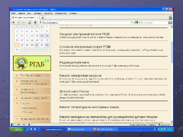Screen dimensions: 183x137
Task: Click the РГДБ ТВ logo banner
Action: pyautogui.click(x=32, y=63)
